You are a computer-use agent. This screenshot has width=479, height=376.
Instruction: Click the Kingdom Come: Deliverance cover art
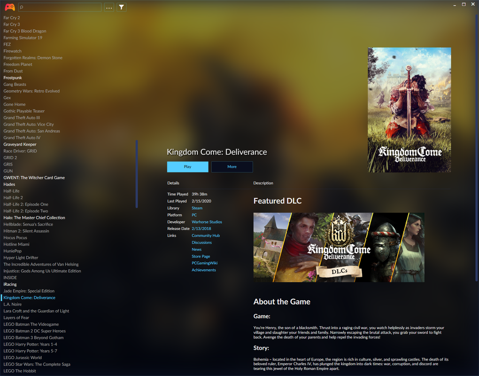click(409, 110)
